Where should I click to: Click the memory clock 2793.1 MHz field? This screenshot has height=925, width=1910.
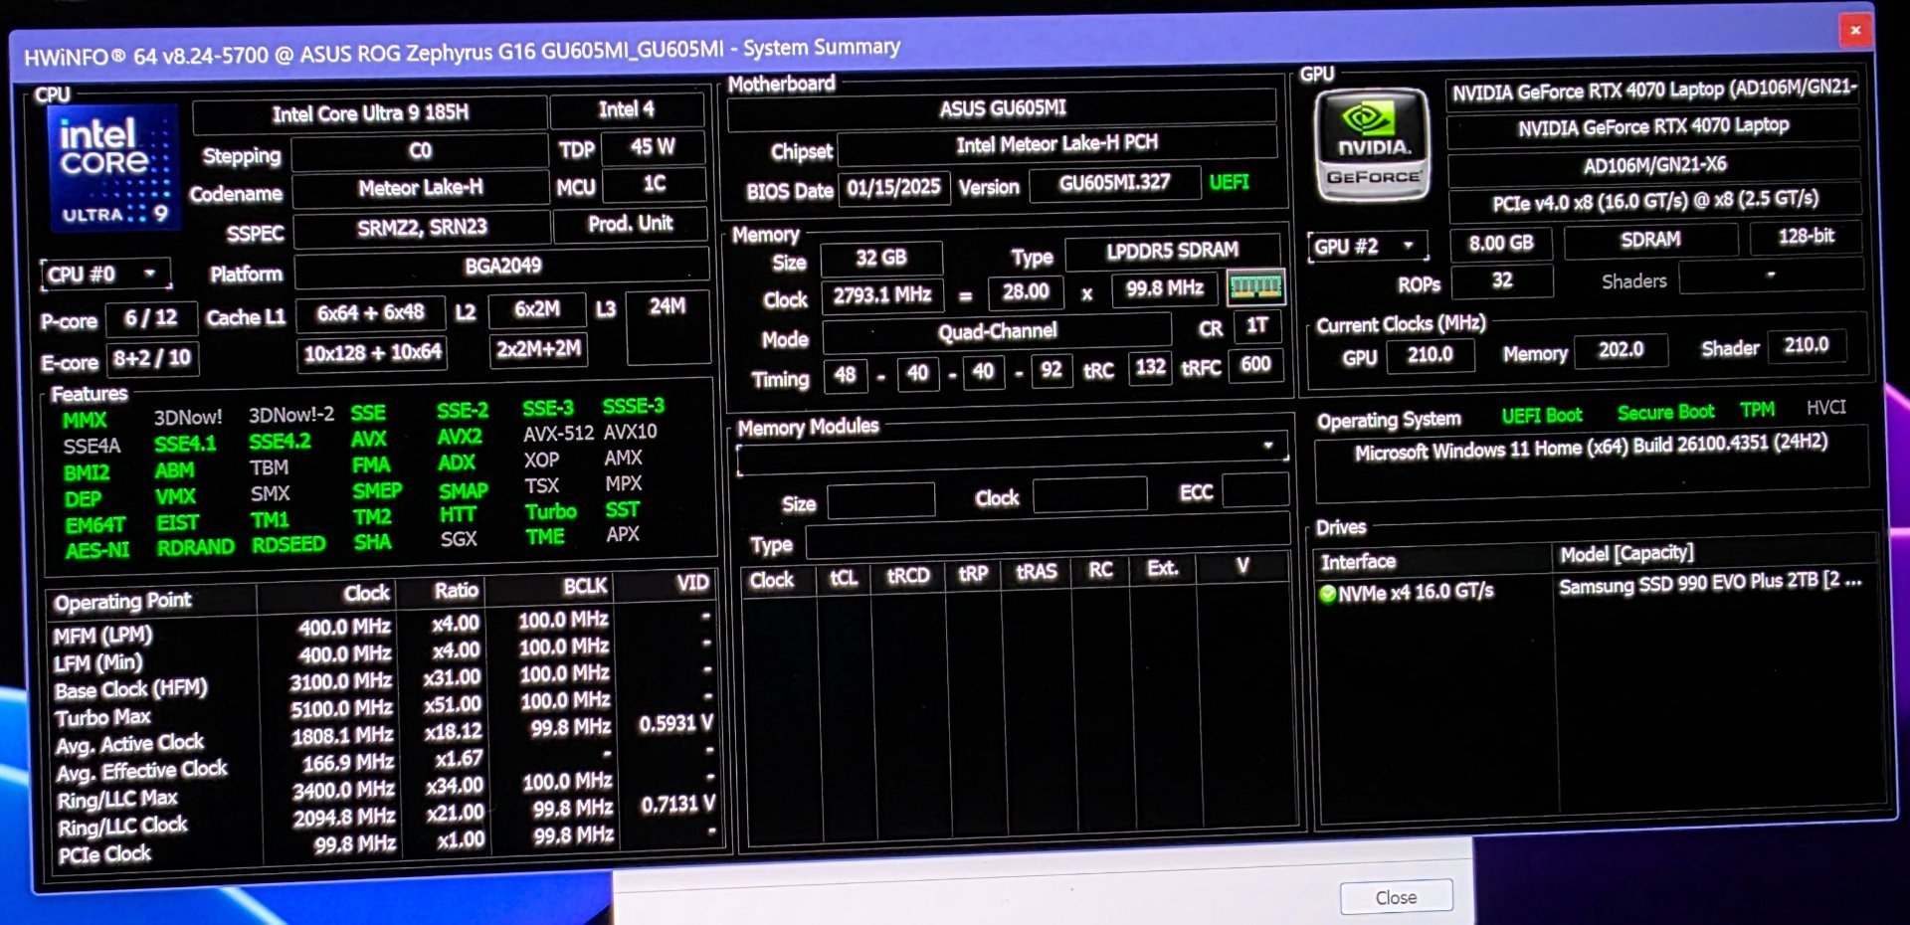(881, 295)
